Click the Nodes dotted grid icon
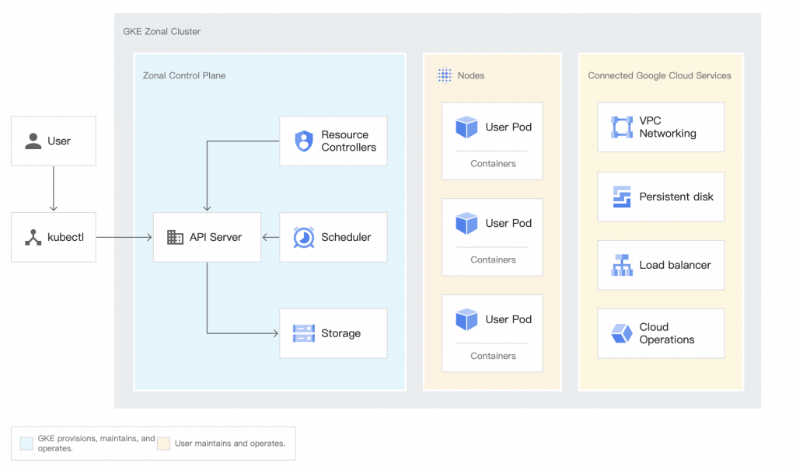This screenshot has height=470, width=796. click(x=444, y=75)
